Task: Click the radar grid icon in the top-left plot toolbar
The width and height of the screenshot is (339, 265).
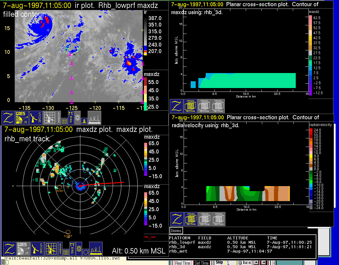Action: tap(50, 117)
